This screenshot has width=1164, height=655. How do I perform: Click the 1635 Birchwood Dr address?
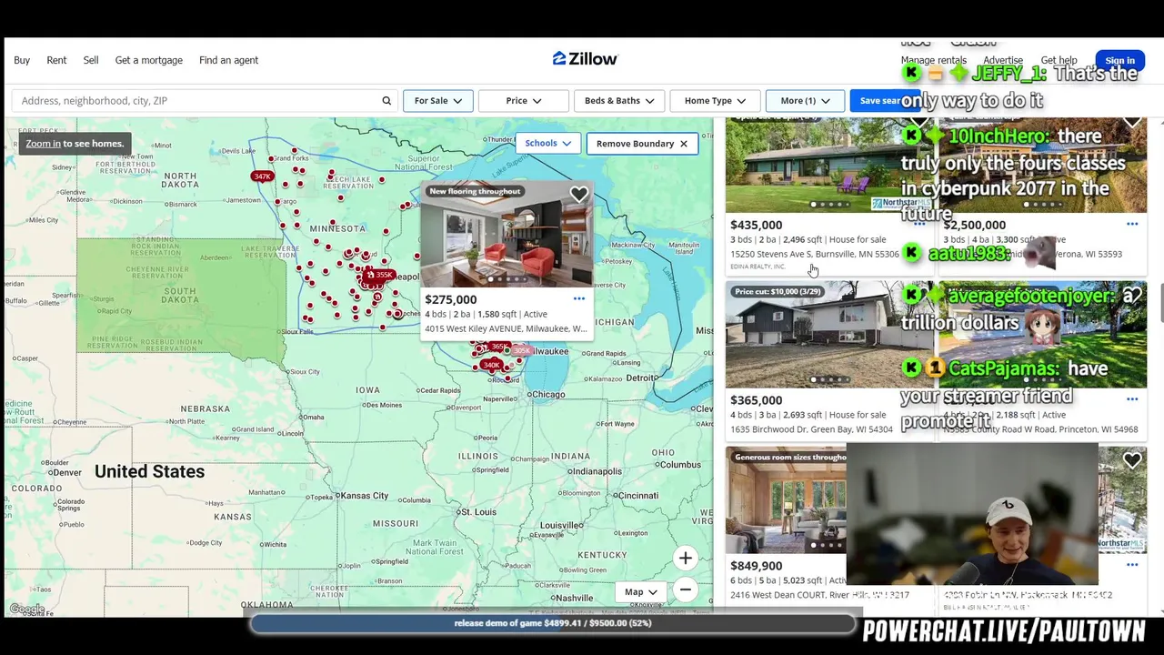[812, 429]
